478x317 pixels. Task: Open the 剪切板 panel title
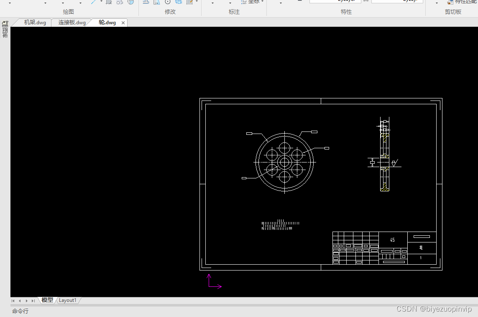click(453, 12)
